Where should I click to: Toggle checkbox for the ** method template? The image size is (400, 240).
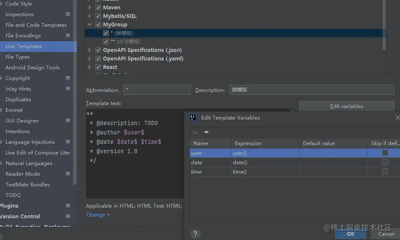tap(106, 42)
